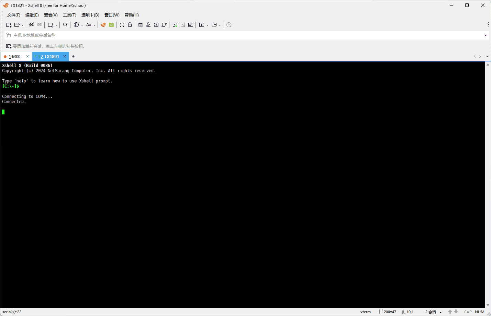Click the Reconnect icon in the toolbar
This screenshot has width=491, height=316.
tap(40, 25)
